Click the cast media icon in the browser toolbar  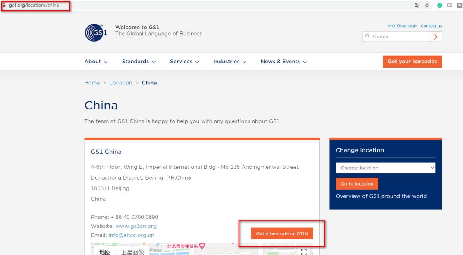[x=450, y=5]
